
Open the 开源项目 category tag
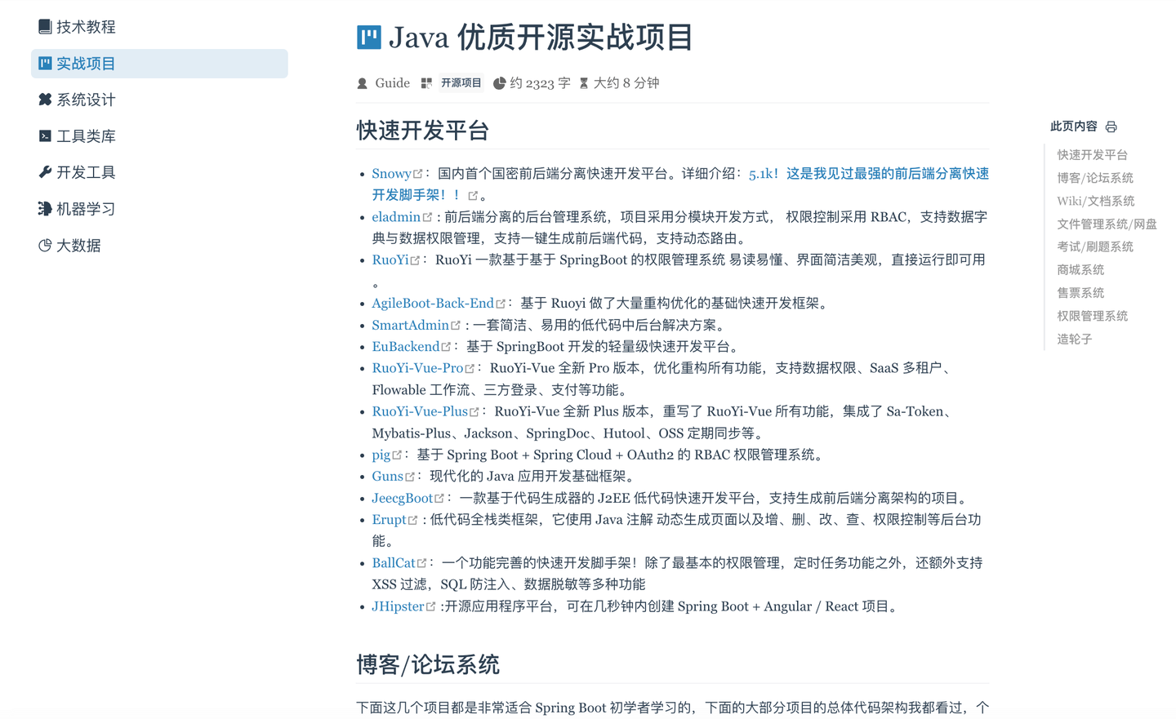(461, 83)
